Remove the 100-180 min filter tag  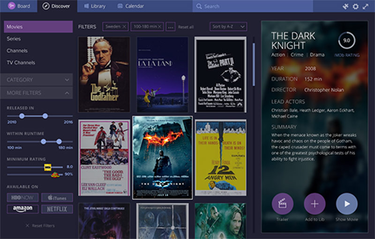(x=159, y=27)
